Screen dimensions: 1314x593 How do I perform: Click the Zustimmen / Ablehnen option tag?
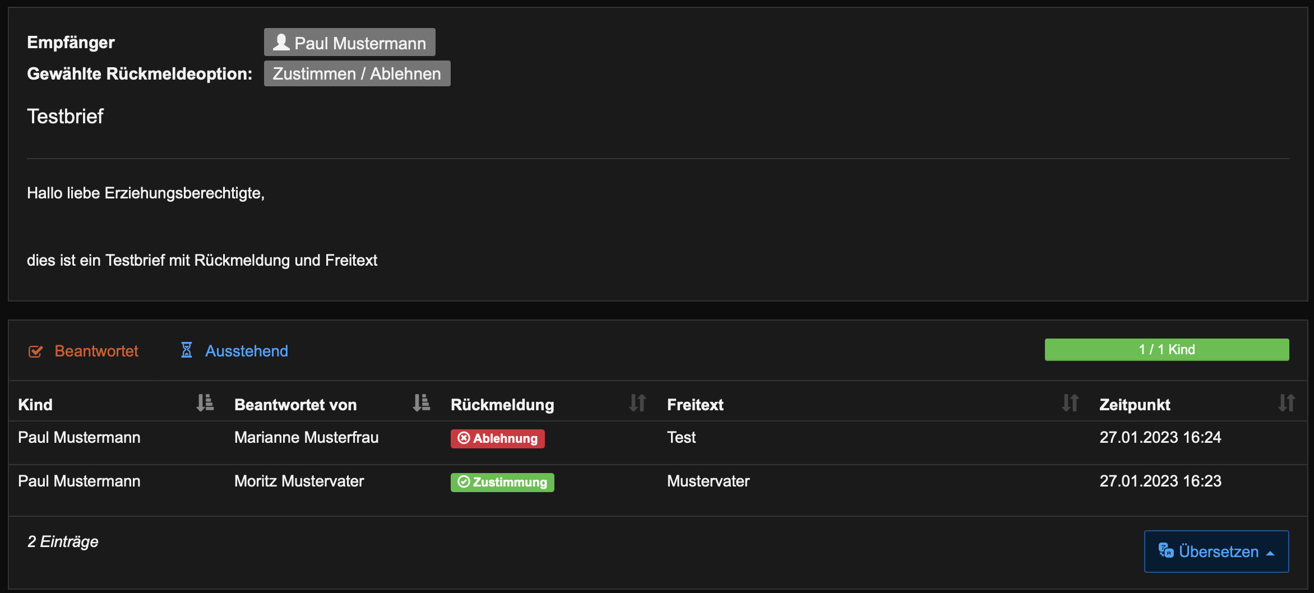click(x=357, y=73)
